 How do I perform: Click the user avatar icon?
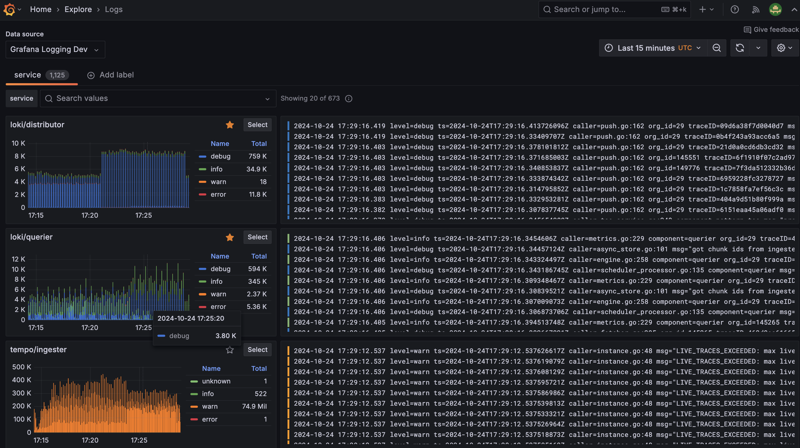(x=775, y=9)
